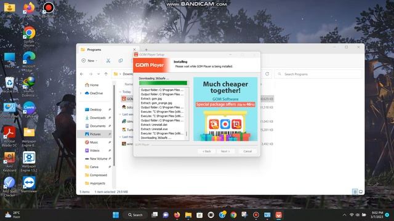Select the 'Extract: gom.jpg' log line

point(151,98)
